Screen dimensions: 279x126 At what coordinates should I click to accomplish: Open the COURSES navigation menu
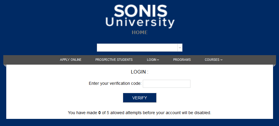click(x=212, y=60)
